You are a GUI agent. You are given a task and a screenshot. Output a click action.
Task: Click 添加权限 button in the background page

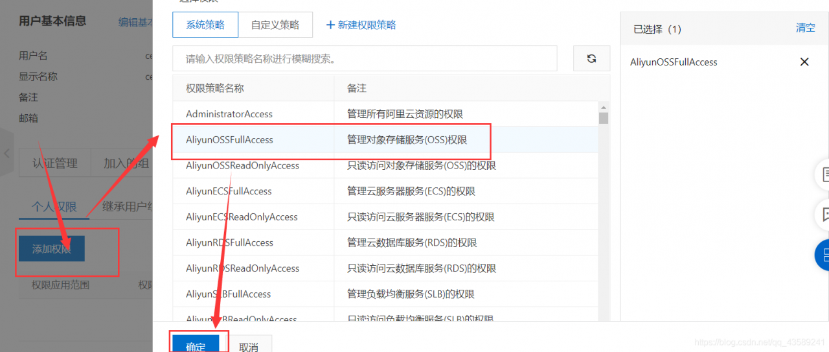[x=52, y=249]
